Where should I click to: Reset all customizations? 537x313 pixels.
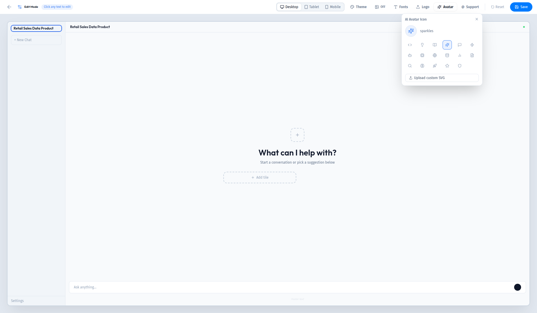click(498, 7)
